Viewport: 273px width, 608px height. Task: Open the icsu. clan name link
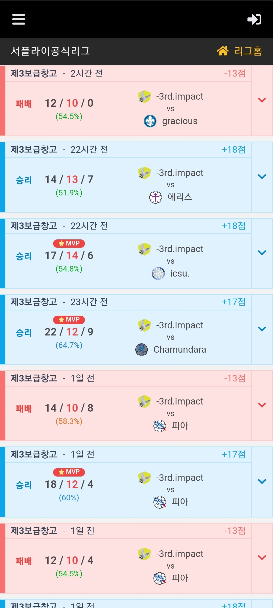(180, 273)
